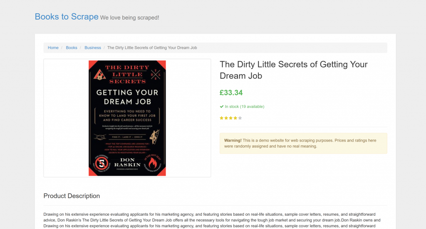The width and height of the screenshot is (426, 229).
Task: Click the grey fifth rating star
Action: pos(240,118)
